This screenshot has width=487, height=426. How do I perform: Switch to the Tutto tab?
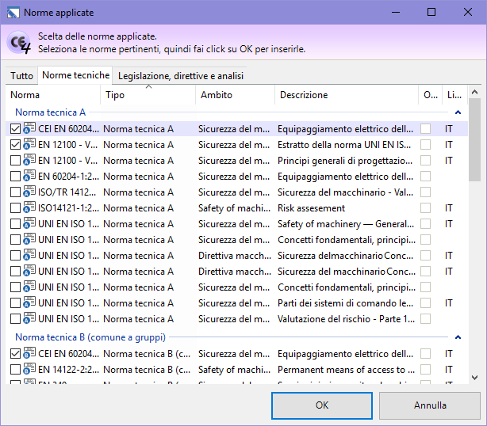21,76
